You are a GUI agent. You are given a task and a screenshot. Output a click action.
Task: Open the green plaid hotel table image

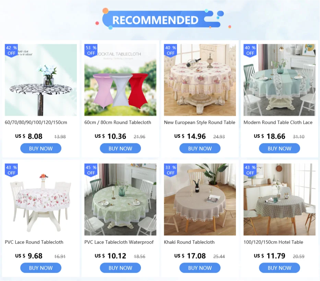[280, 200]
